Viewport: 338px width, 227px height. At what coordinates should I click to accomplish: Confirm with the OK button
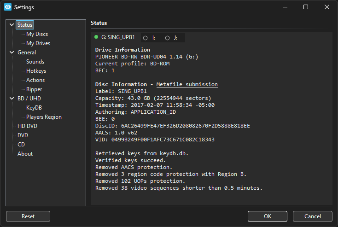[268, 216]
